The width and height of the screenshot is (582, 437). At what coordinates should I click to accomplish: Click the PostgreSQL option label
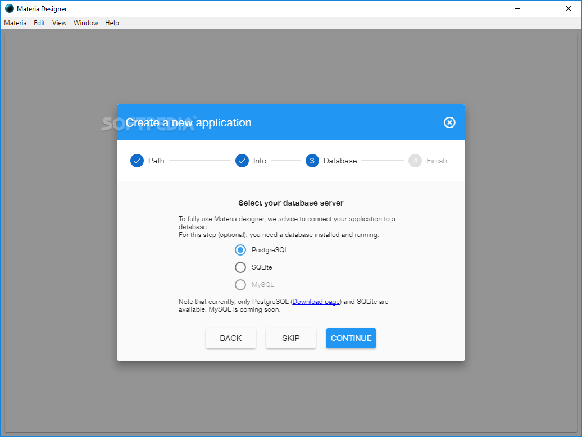click(270, 250)
